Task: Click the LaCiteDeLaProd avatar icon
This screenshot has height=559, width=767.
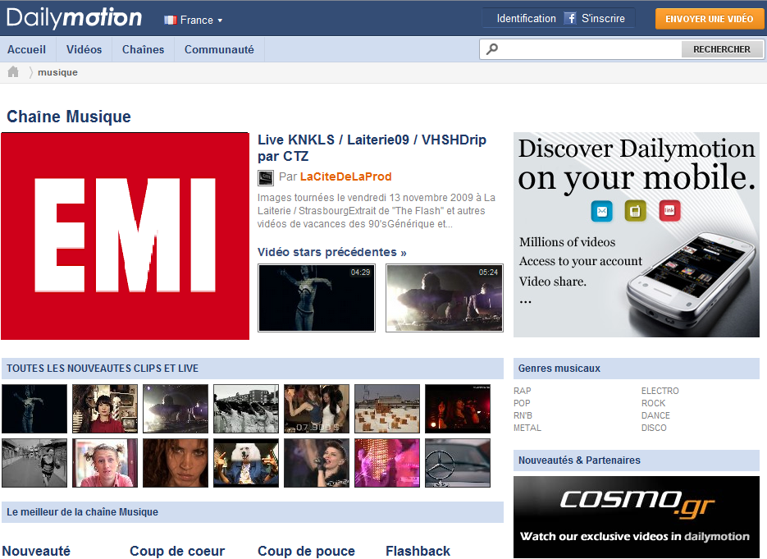Action: click(266, 177)
